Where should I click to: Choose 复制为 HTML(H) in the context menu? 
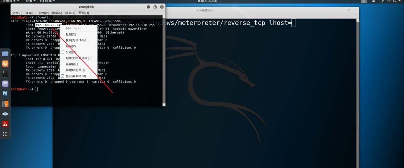pyautogui.click(x=79, y=40)
